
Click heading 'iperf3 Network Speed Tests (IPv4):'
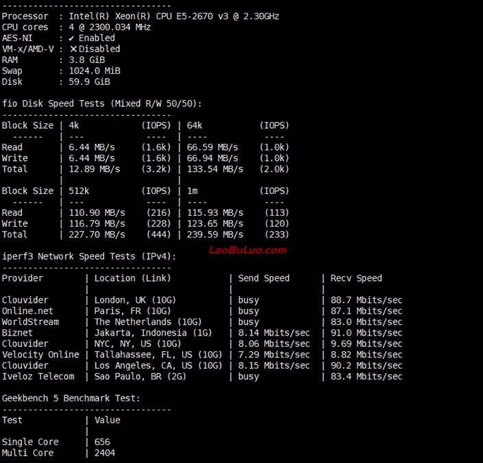tap(89, 257)
